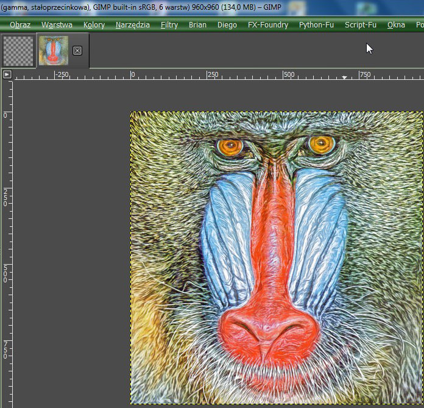This screenshot has width=424, height=408.
Task: Switch to the empty transparent image tab
Action: pyautogui.click(x=18, y=51)
